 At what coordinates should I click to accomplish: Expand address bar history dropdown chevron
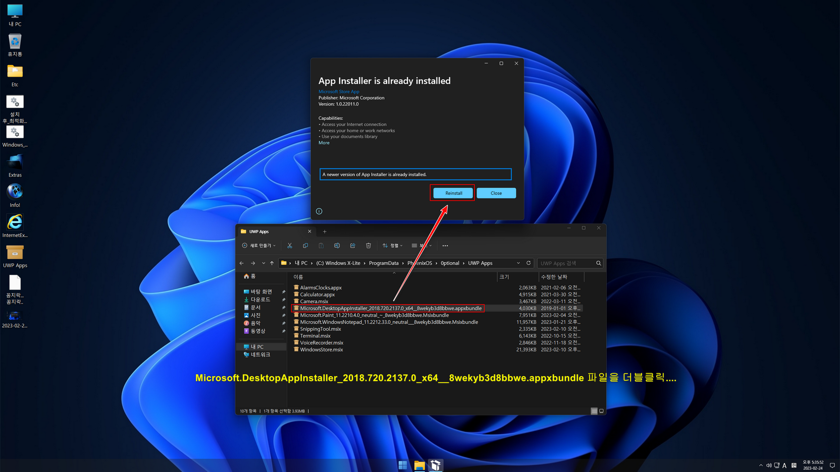point(518,263)
